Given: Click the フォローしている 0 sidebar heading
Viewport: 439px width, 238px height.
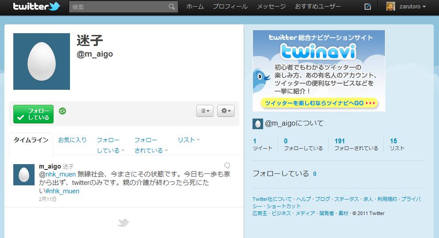Looking at the screenshot, I should coord(284,174).
